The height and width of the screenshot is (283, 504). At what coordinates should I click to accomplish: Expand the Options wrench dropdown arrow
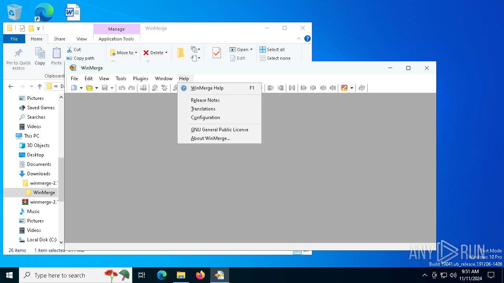[352, 88]
